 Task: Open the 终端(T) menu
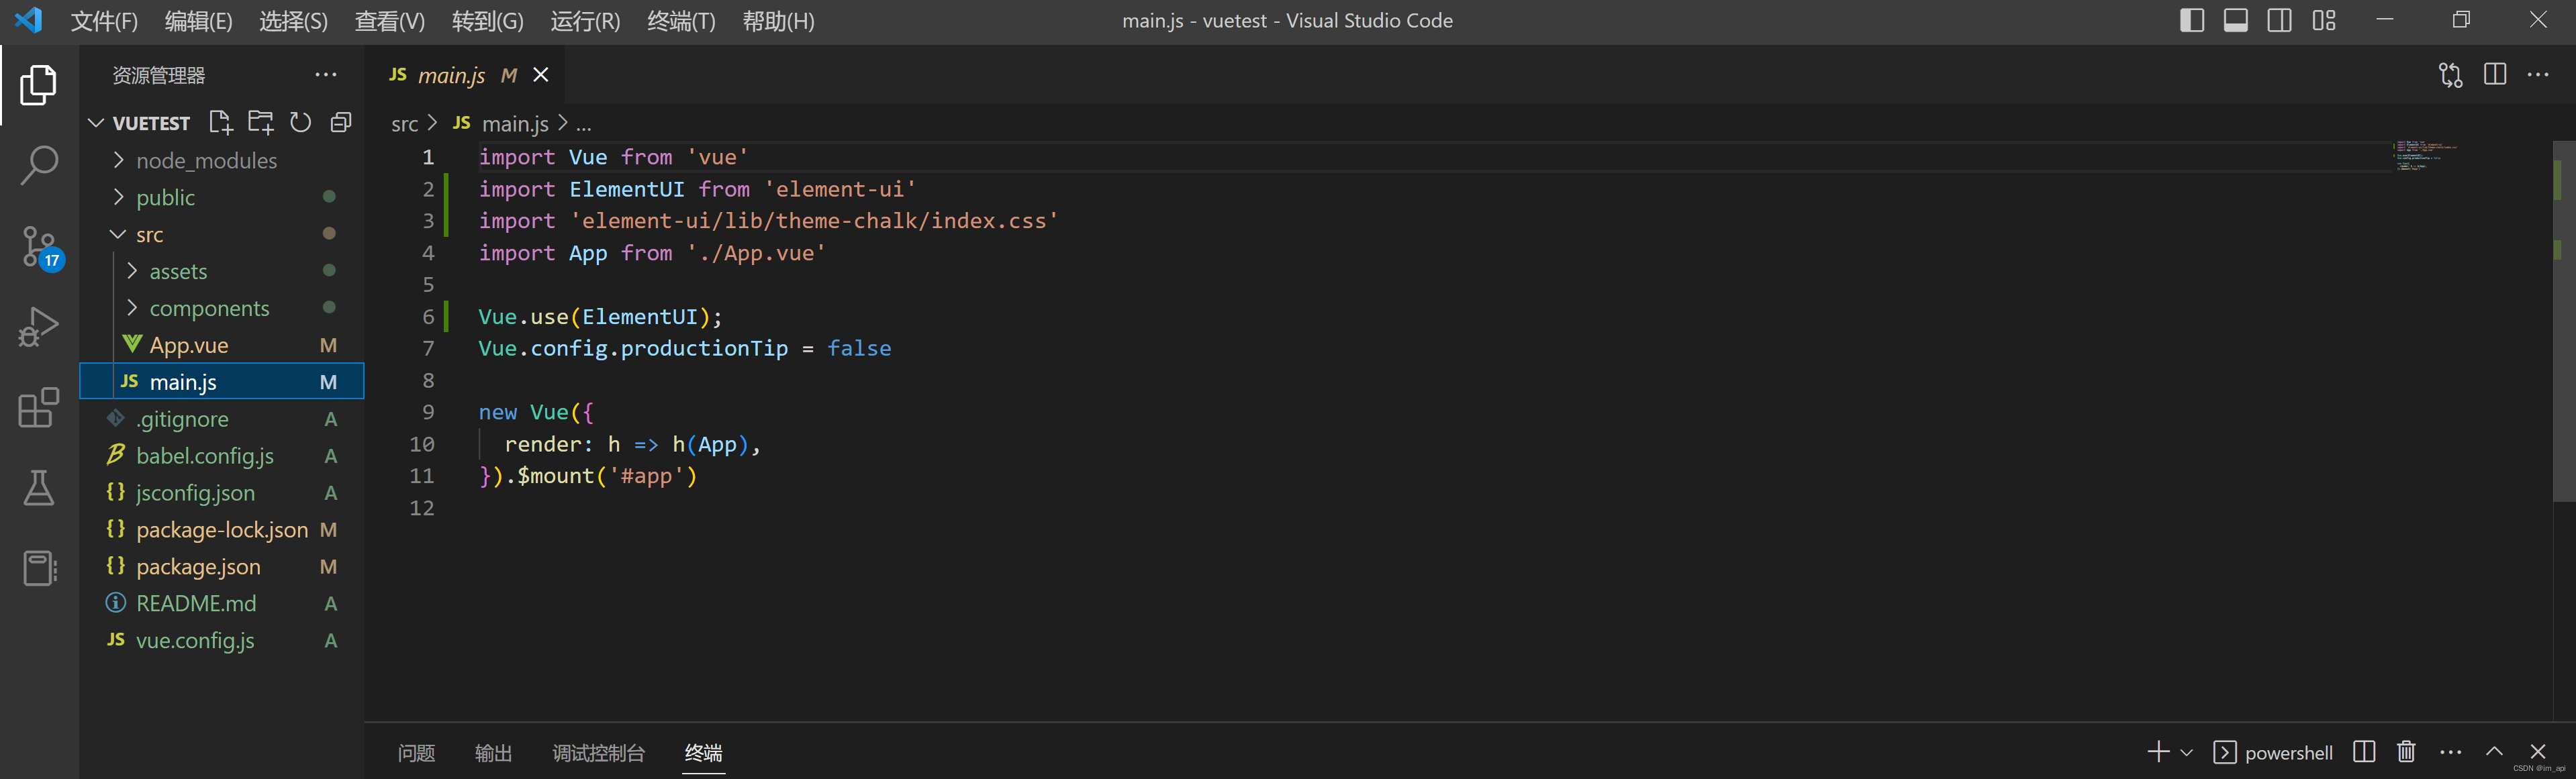pos(680,21)
